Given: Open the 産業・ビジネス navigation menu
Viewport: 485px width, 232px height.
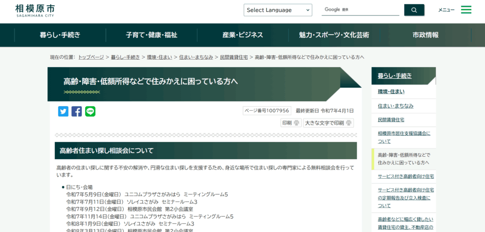Looking at the screenshot, I should [243, 35].
